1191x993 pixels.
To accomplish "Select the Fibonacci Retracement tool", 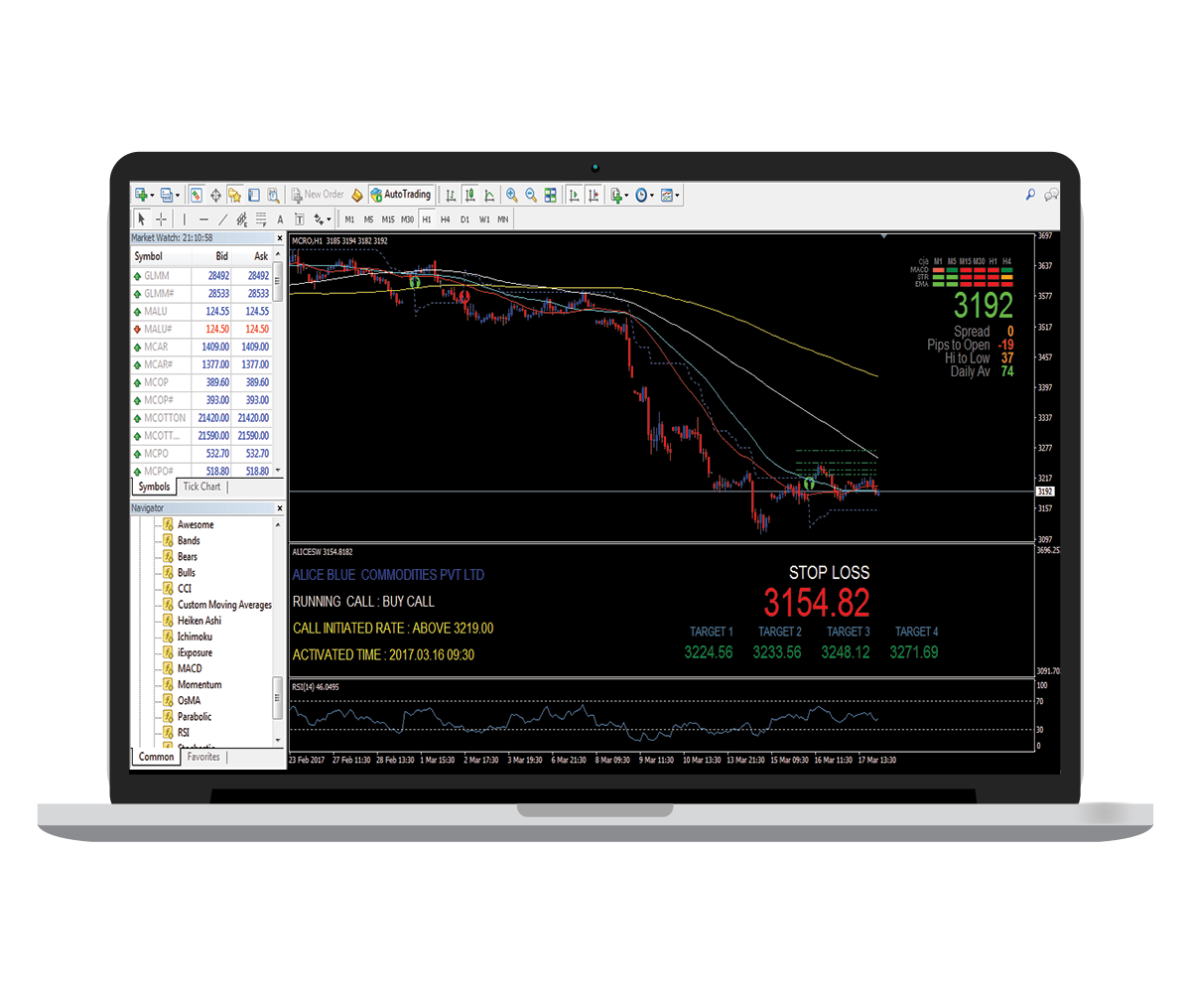I will click(261, 219).
